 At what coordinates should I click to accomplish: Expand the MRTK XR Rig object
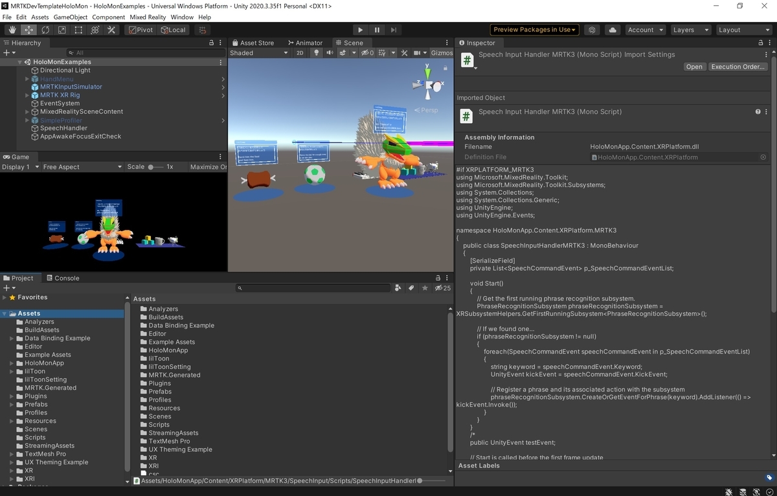[x=27, y=95]
